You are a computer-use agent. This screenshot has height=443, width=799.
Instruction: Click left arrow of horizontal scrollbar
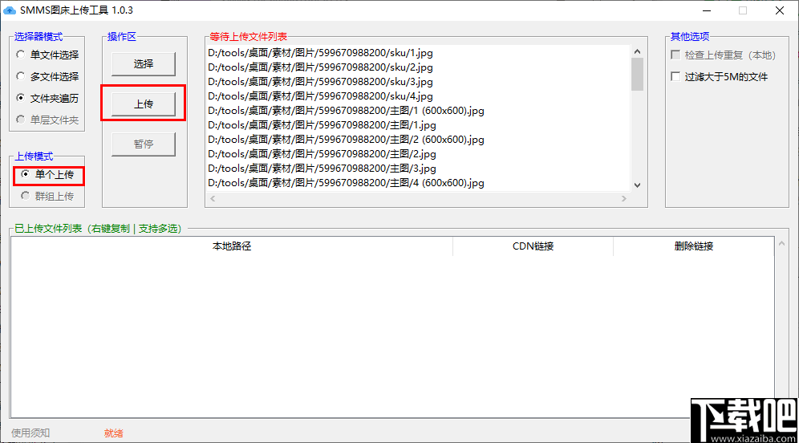pyautogui.click(x=213, y=199)
